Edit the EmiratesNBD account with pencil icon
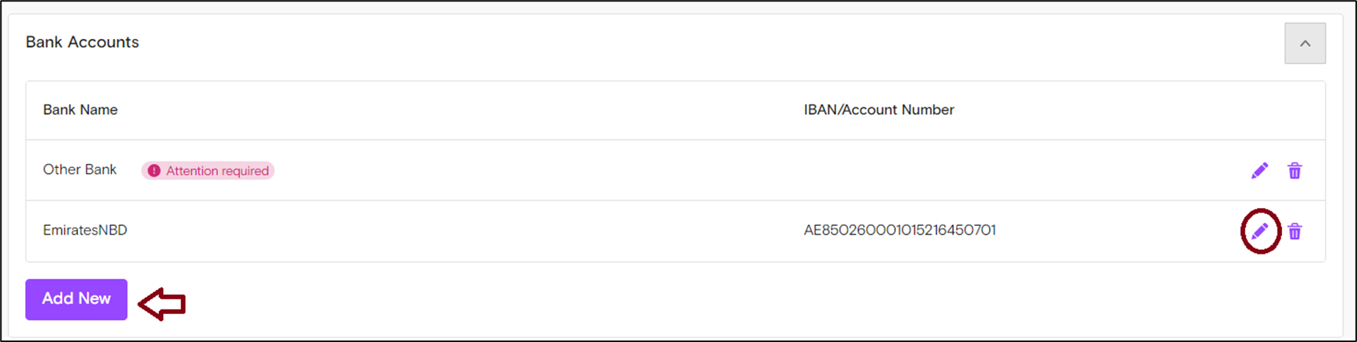The image size is (1357, 342). pyautogui.click(x=1259, y=231)
